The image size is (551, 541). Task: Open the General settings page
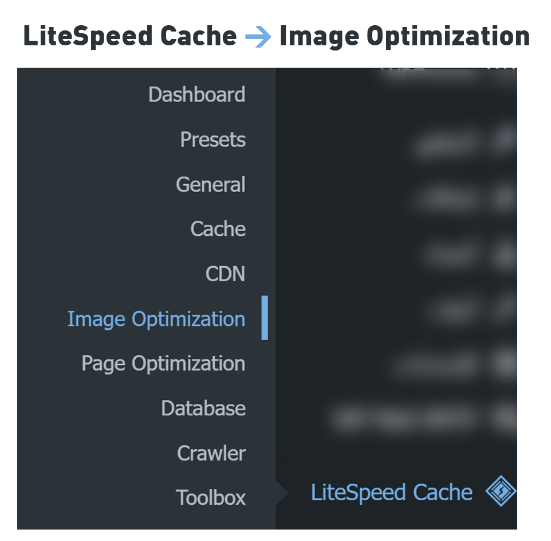pos(210,184)
